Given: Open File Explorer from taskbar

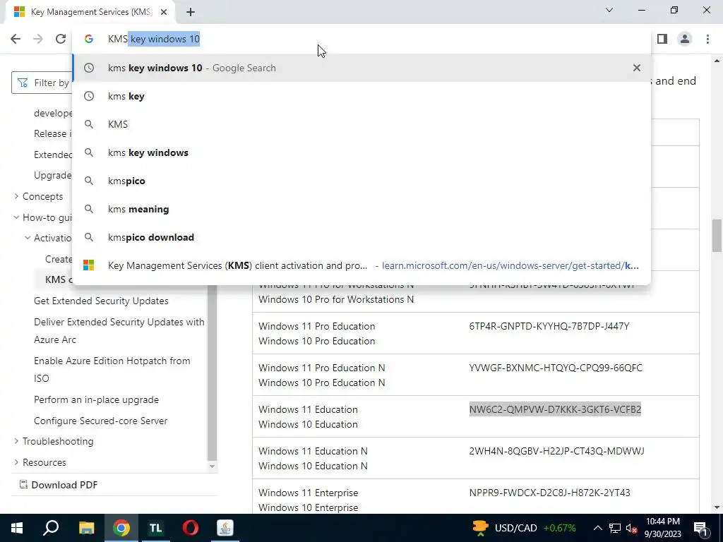Looking at the screenshot, I should click(86, 528).
